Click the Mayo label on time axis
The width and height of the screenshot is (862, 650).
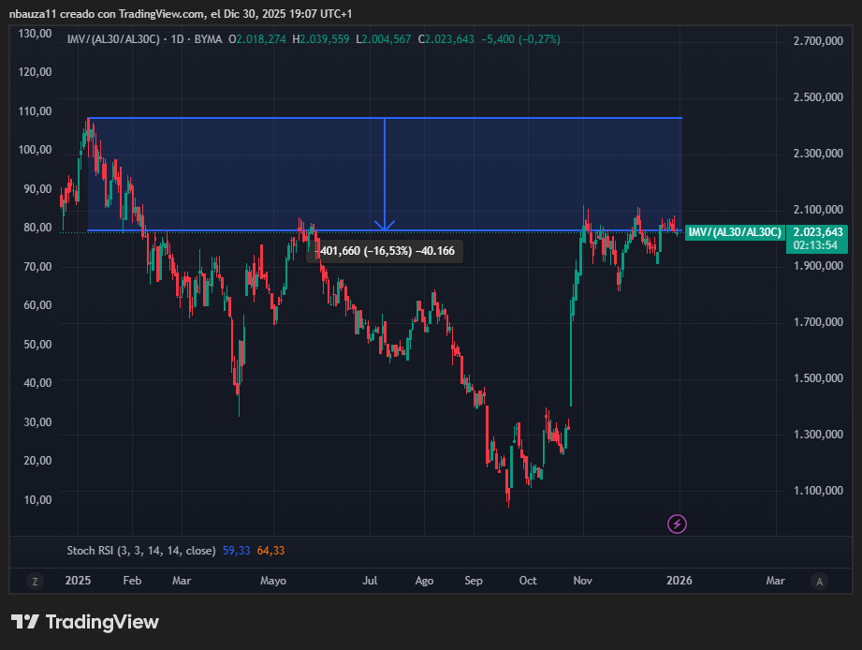tap(273, 581)
